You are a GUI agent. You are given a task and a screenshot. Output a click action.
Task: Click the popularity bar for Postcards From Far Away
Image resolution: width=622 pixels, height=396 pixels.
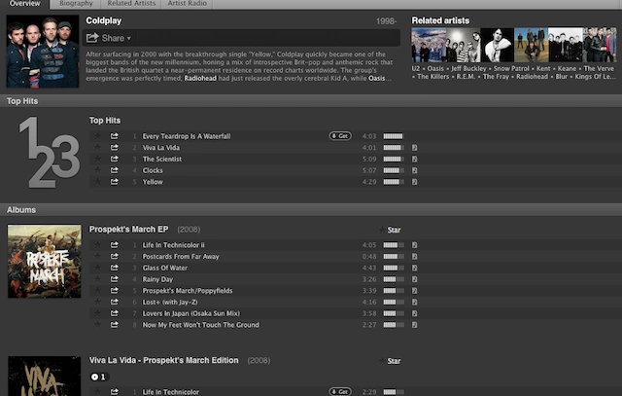[x=393, y=257]
